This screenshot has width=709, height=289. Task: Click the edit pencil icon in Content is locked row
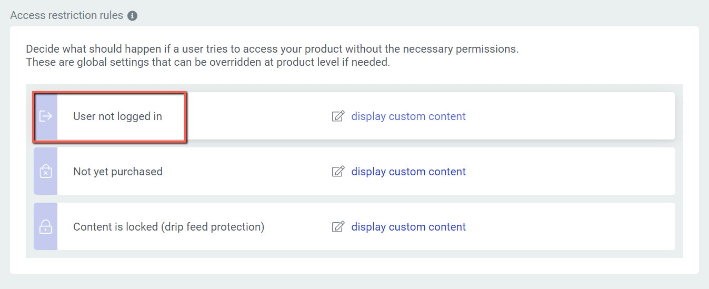[338, 227]
